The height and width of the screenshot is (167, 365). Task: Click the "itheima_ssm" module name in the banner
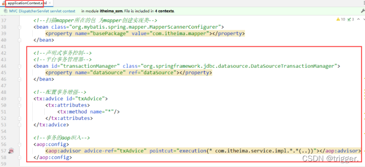111,11
